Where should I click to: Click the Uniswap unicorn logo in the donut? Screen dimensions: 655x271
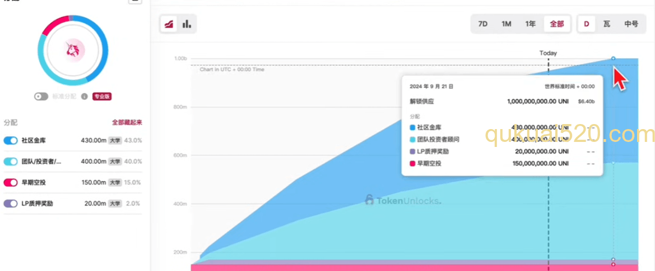coord(73,50)
